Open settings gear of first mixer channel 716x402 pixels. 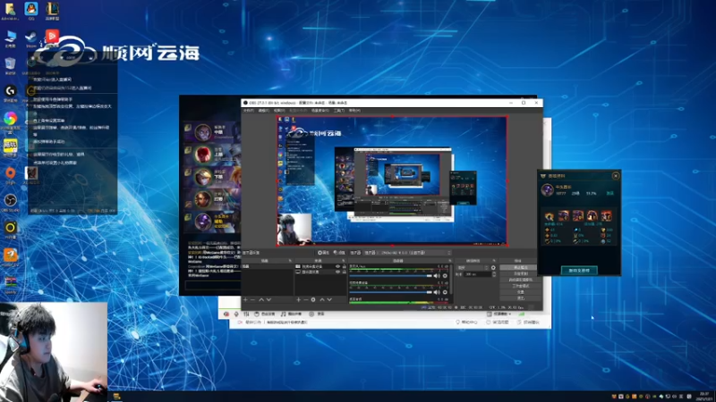coord(445,276)
